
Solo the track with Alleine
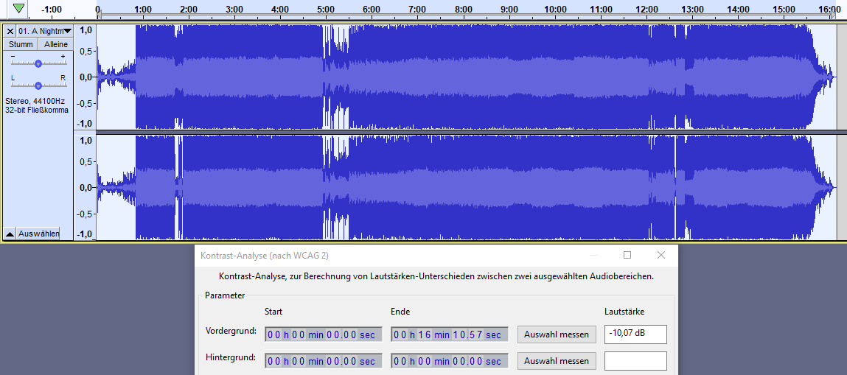tap(55, 44)
